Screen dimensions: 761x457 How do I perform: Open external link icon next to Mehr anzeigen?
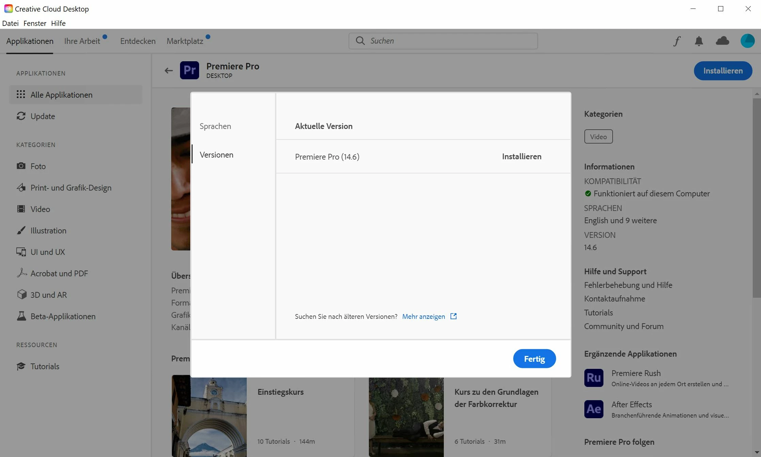click(x=453, y=316)
